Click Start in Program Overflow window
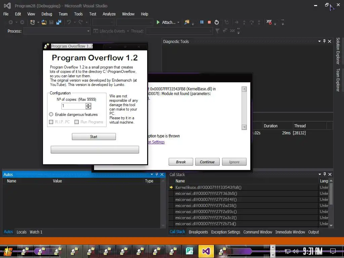This screenshot has width=344, height=258. pos(94,136)
